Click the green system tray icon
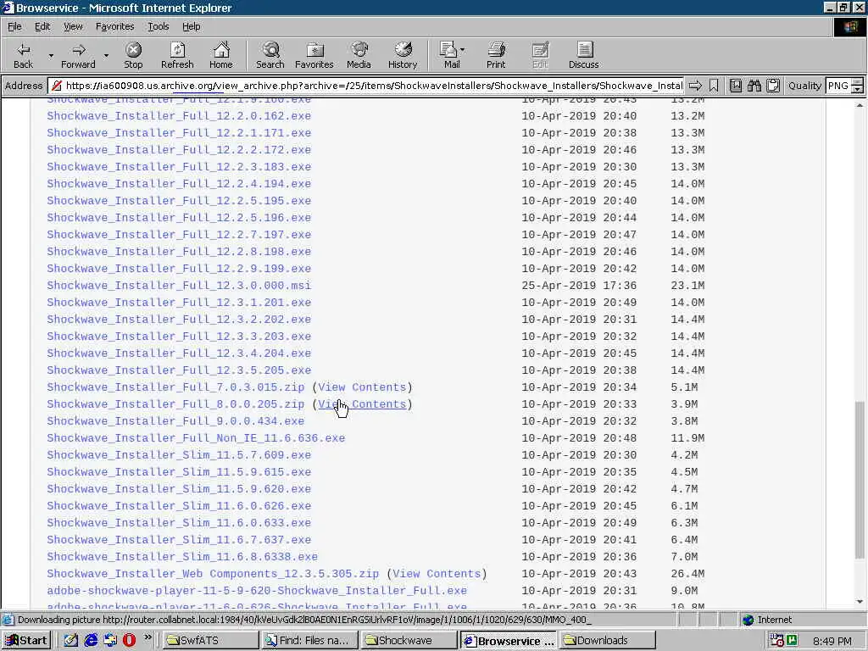 click(792, 641)
